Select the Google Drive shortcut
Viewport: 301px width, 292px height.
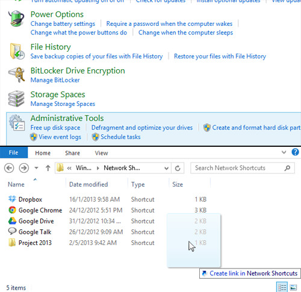(x=31, y=221)
